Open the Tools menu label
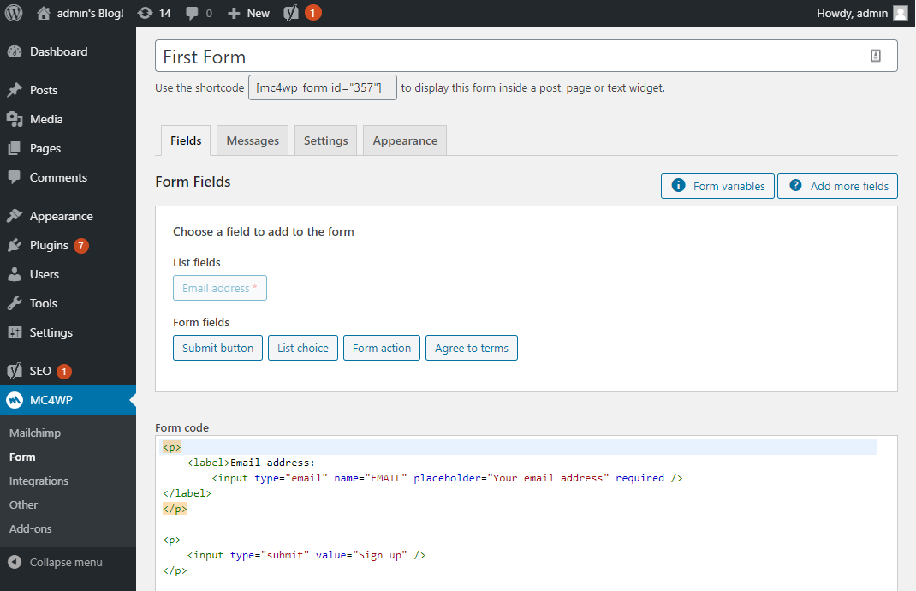 point(43,303)
